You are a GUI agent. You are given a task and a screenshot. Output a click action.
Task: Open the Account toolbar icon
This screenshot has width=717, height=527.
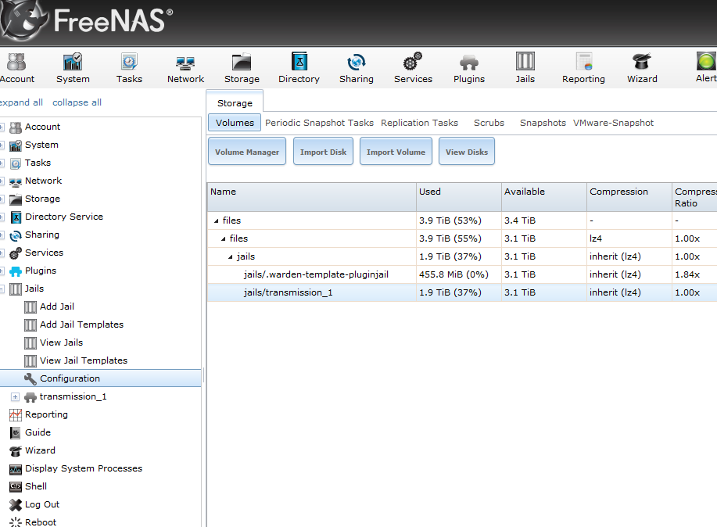(17, 68)
